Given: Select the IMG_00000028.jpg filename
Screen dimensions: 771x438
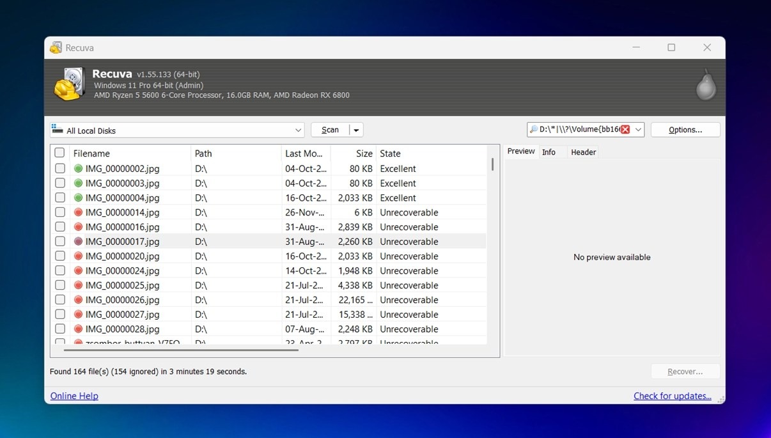Looking at the screenshot, I should (122, 329).
